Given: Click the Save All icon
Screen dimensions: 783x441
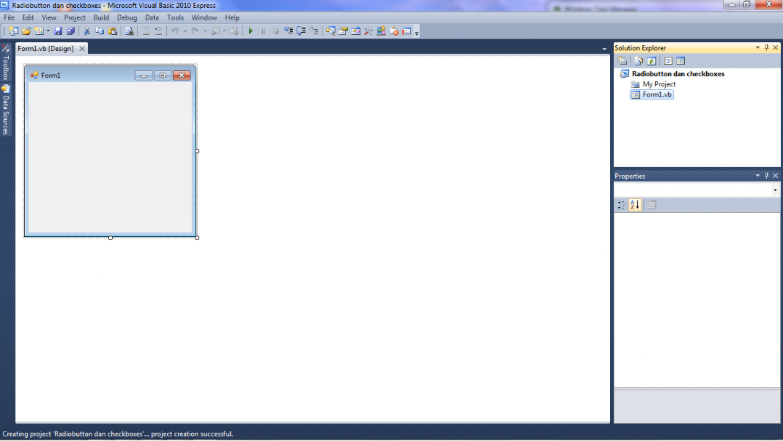Looking at the screenshot, I should pyautogui.click(x=71, y=31).
